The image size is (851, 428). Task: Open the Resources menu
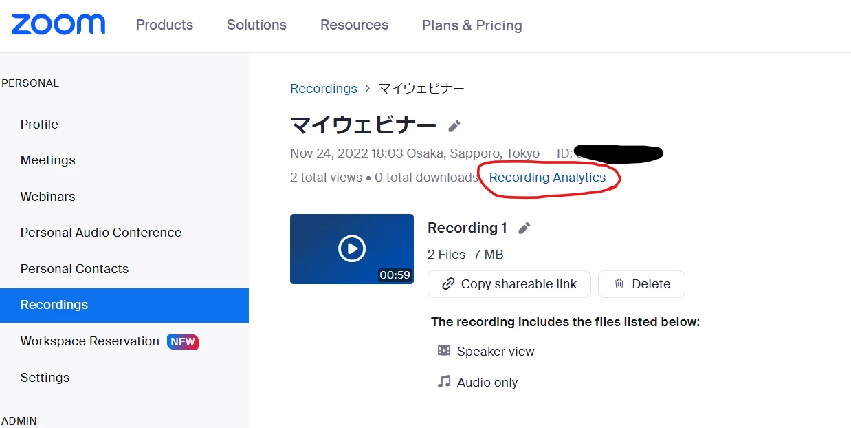click(354, 25)
